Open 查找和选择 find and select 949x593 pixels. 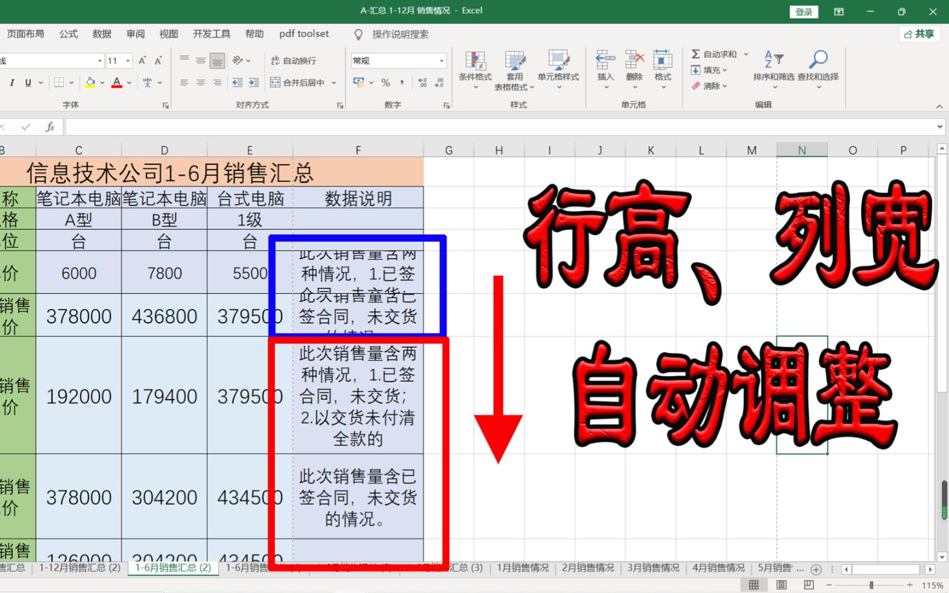pos(818,70)
